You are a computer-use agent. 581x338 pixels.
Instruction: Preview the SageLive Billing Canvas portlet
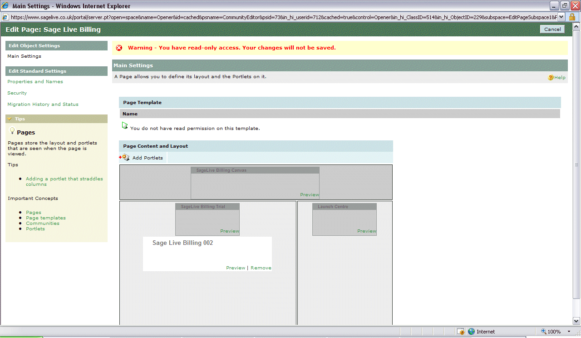[309, 195]
